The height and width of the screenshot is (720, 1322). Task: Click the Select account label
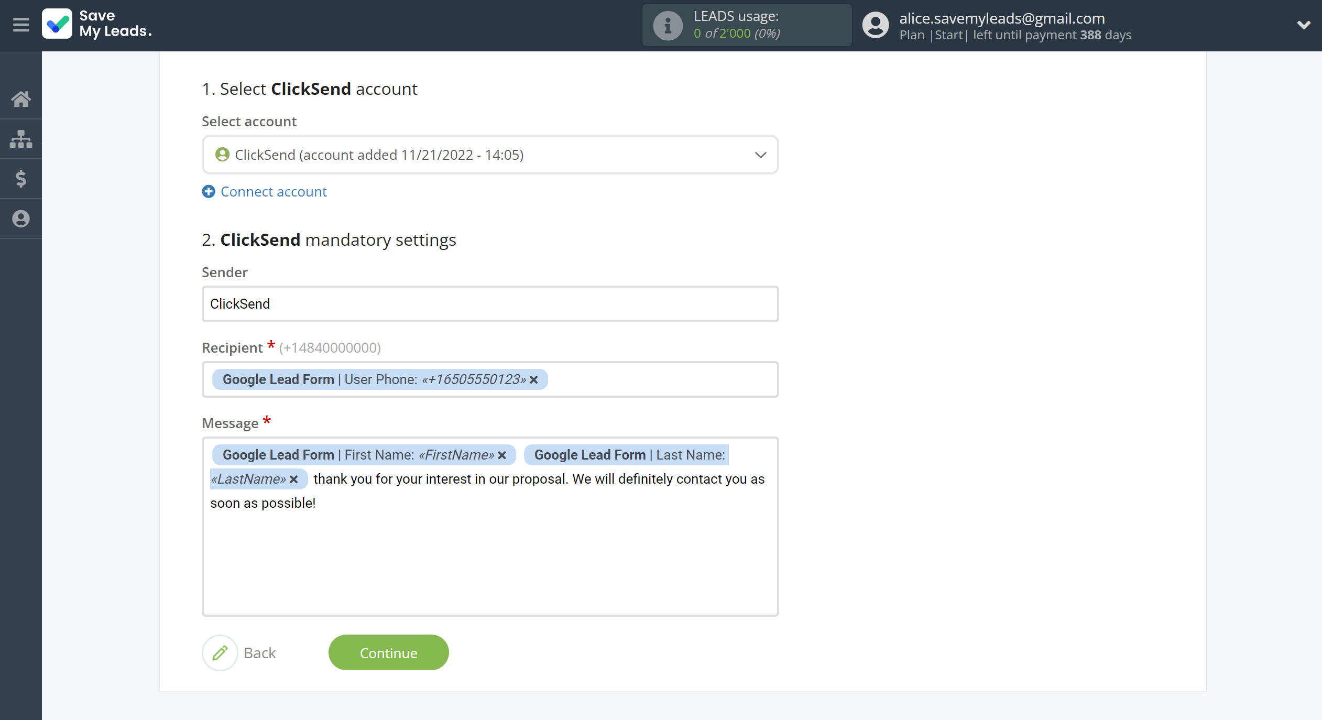point(249,122)
